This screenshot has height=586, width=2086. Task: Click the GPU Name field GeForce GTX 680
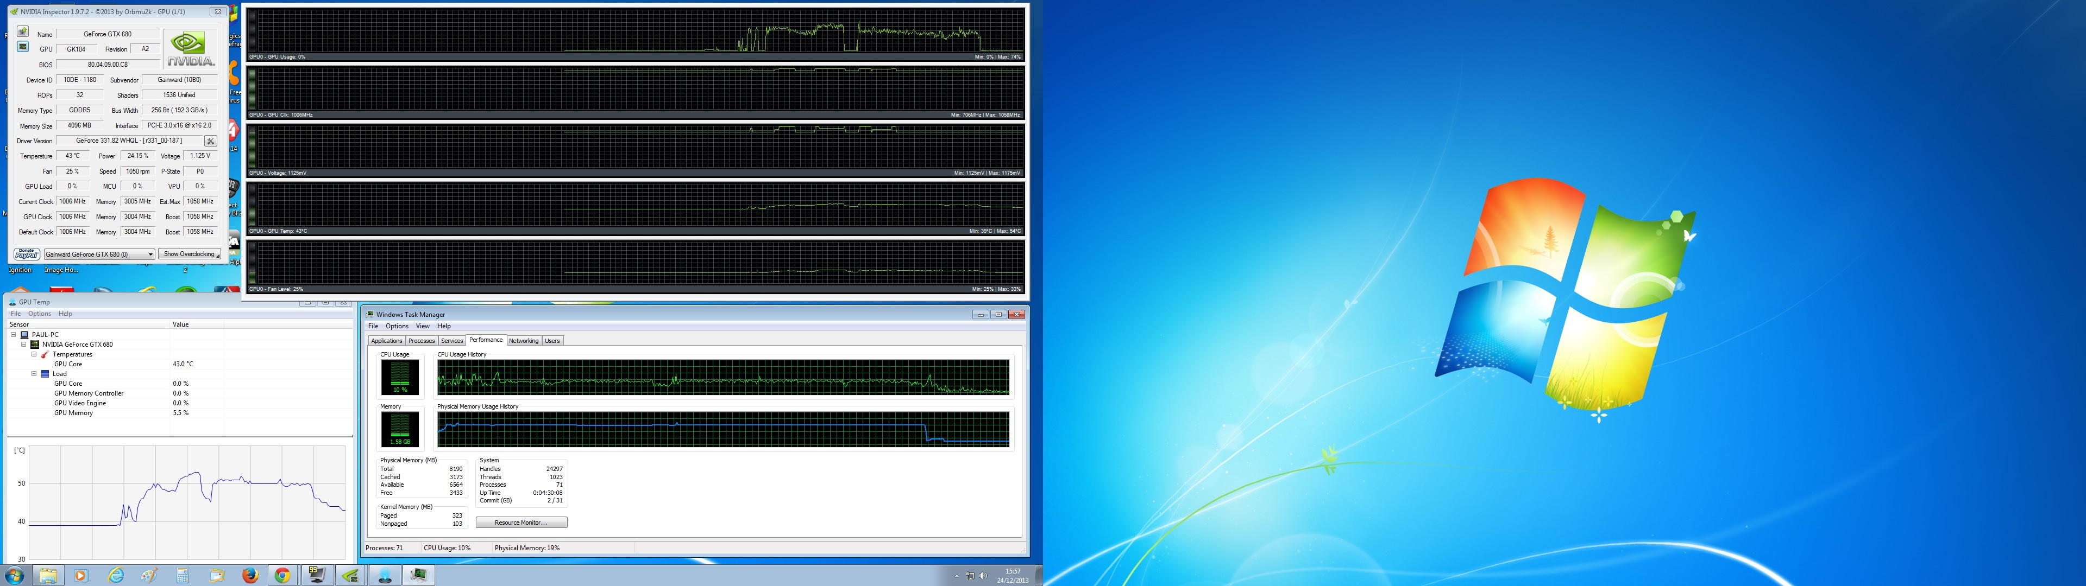pyautogui.click(x=108, y=34)
